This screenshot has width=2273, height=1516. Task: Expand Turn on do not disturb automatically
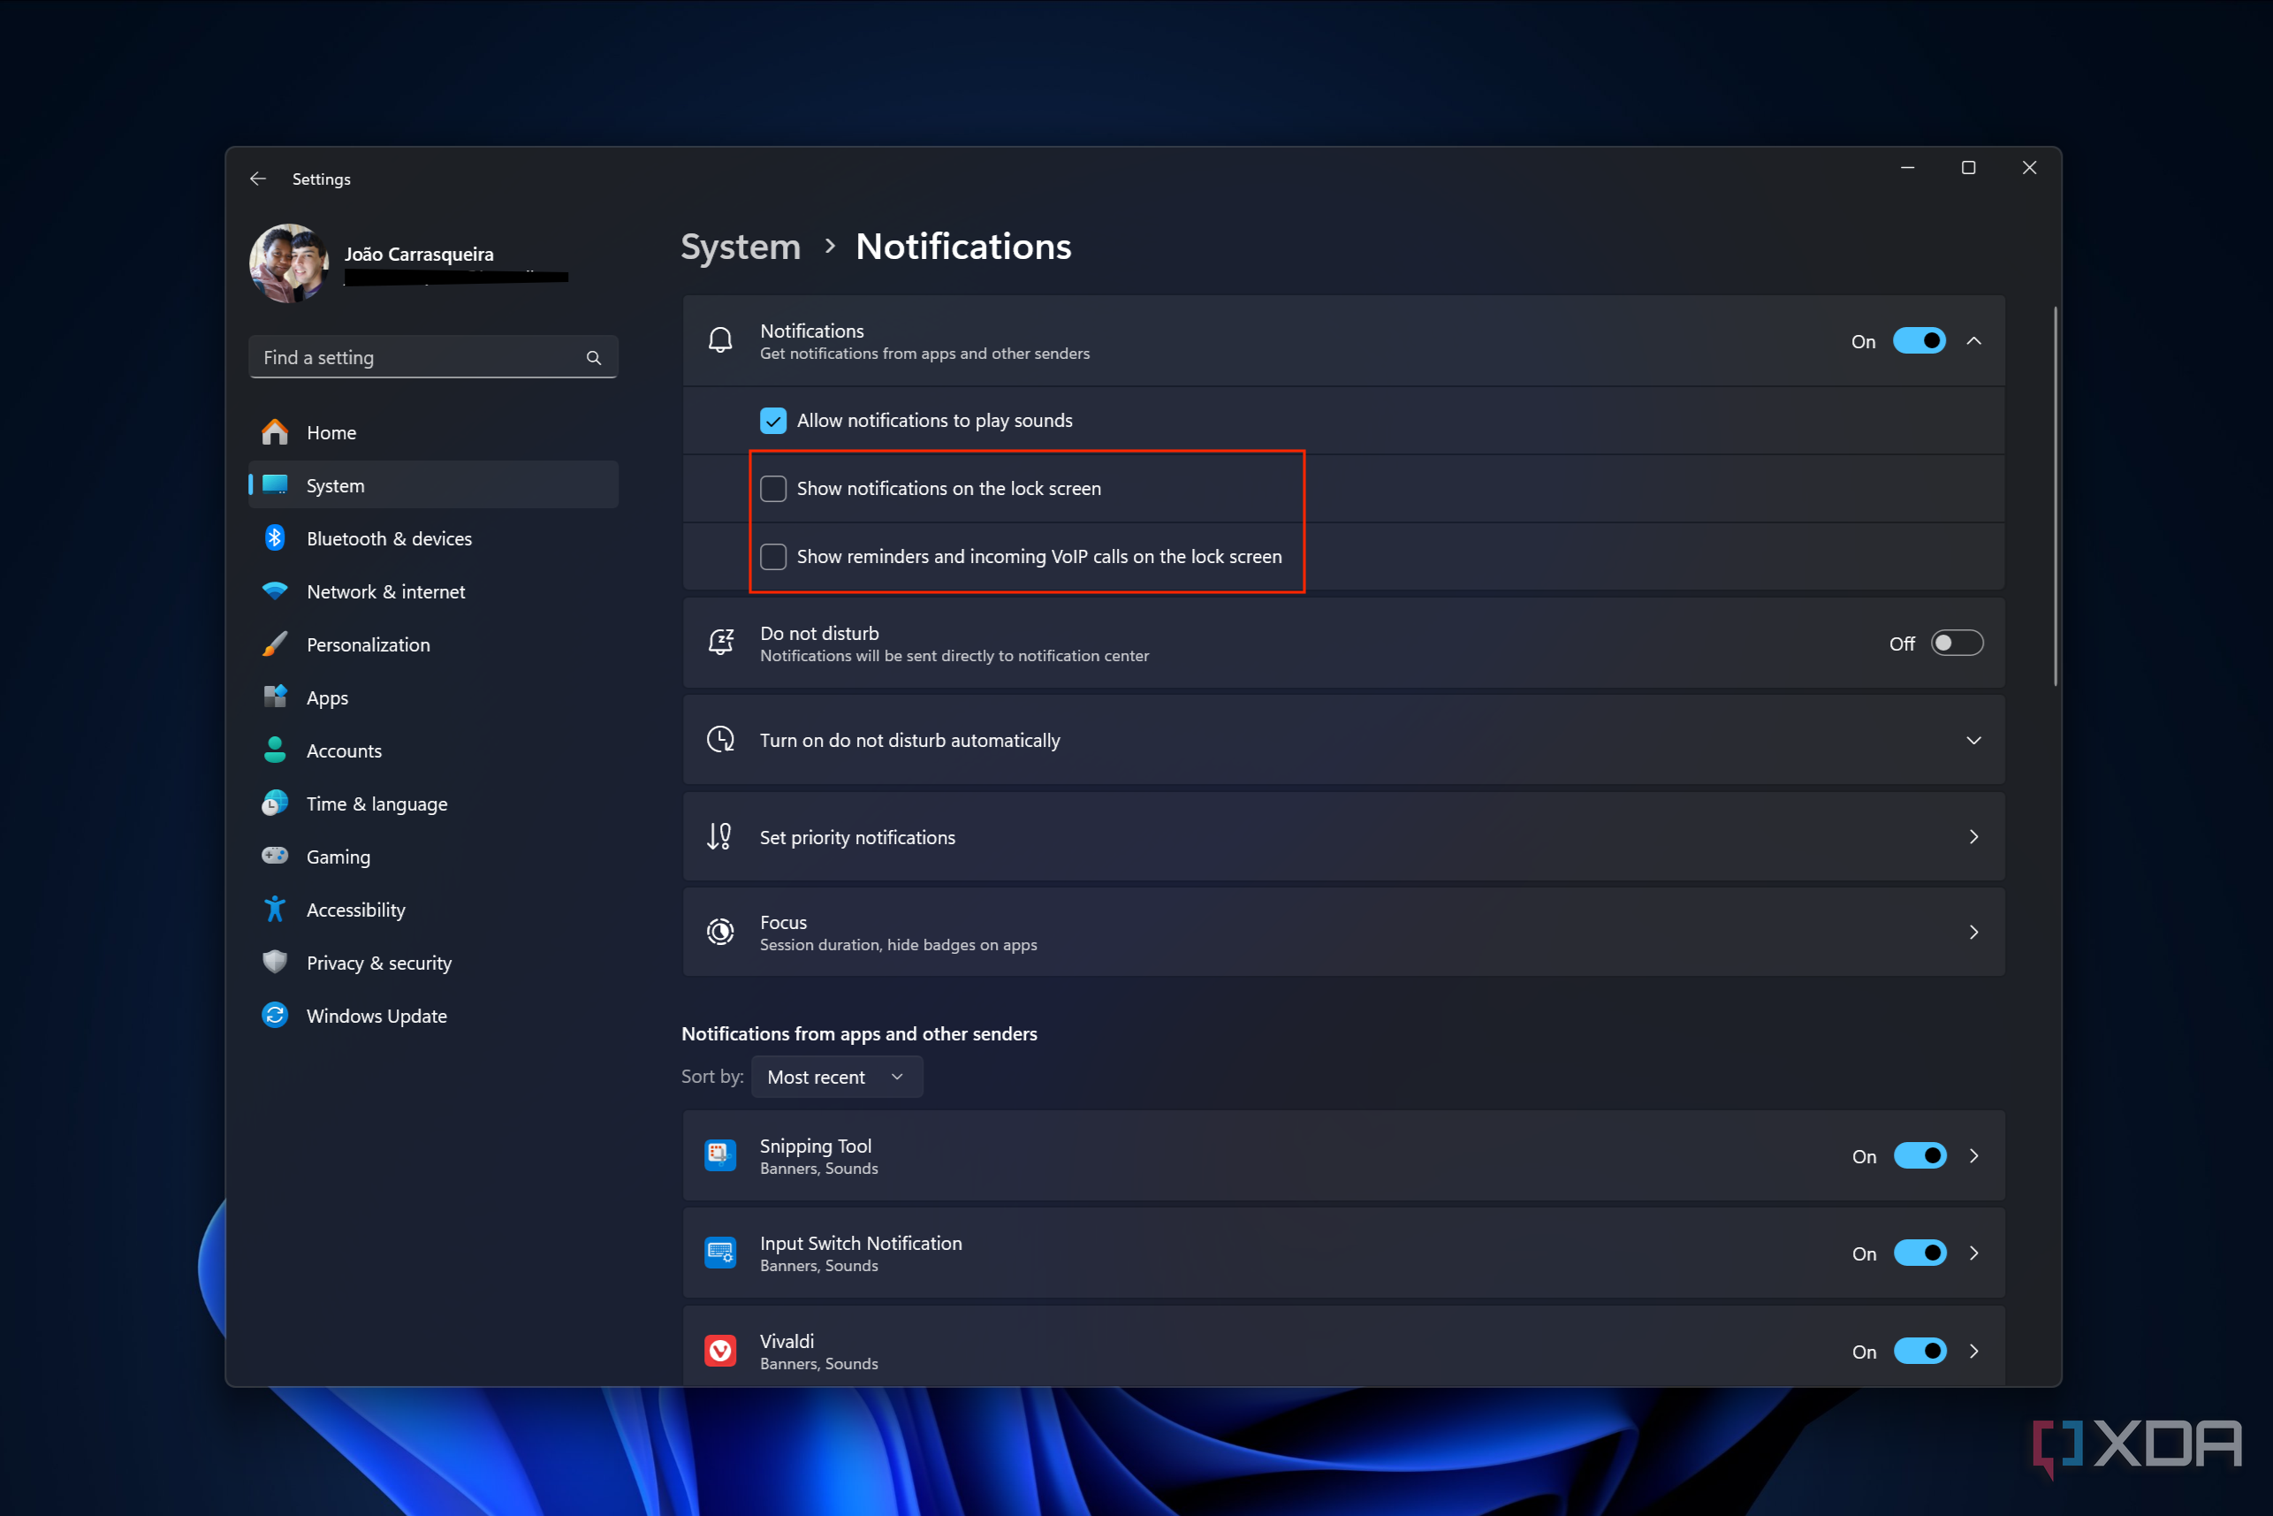coord(1973,741)
